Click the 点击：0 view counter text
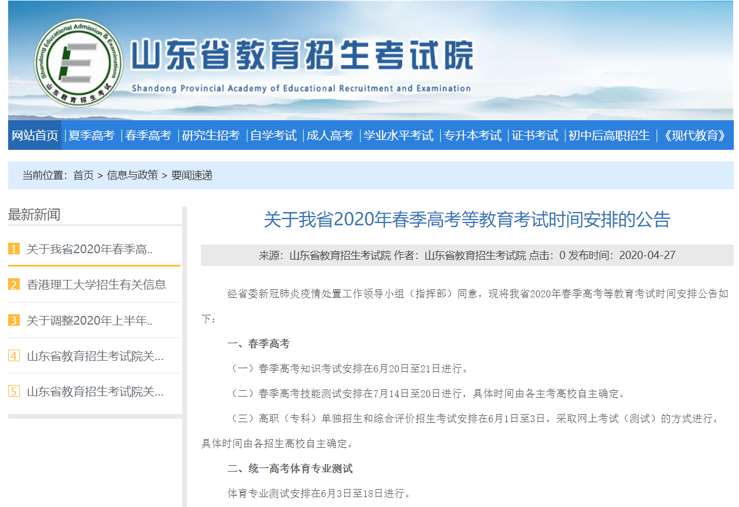 coord(547,255)
